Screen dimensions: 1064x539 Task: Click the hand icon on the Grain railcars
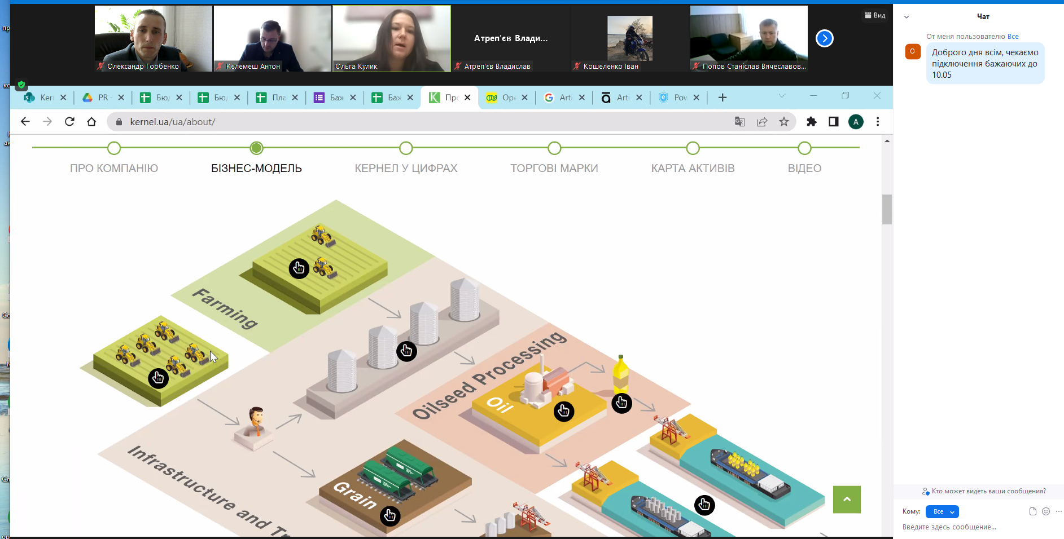pyautogui.click(x=389, y=515)
